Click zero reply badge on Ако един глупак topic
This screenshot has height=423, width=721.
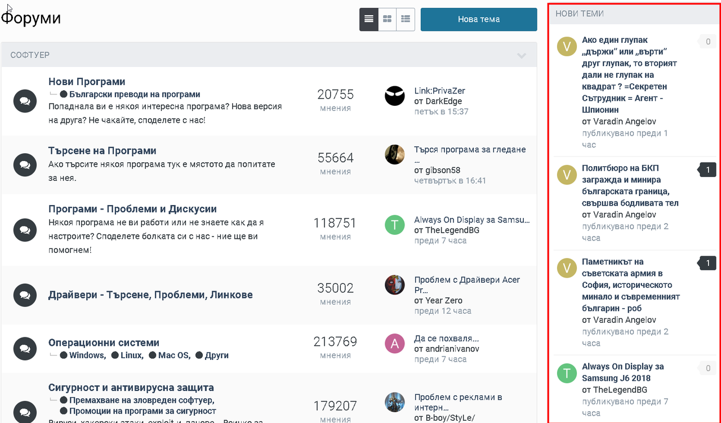coord(707,42)
